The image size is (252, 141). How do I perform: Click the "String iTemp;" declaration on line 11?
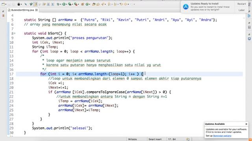click(x=45, y=47)
